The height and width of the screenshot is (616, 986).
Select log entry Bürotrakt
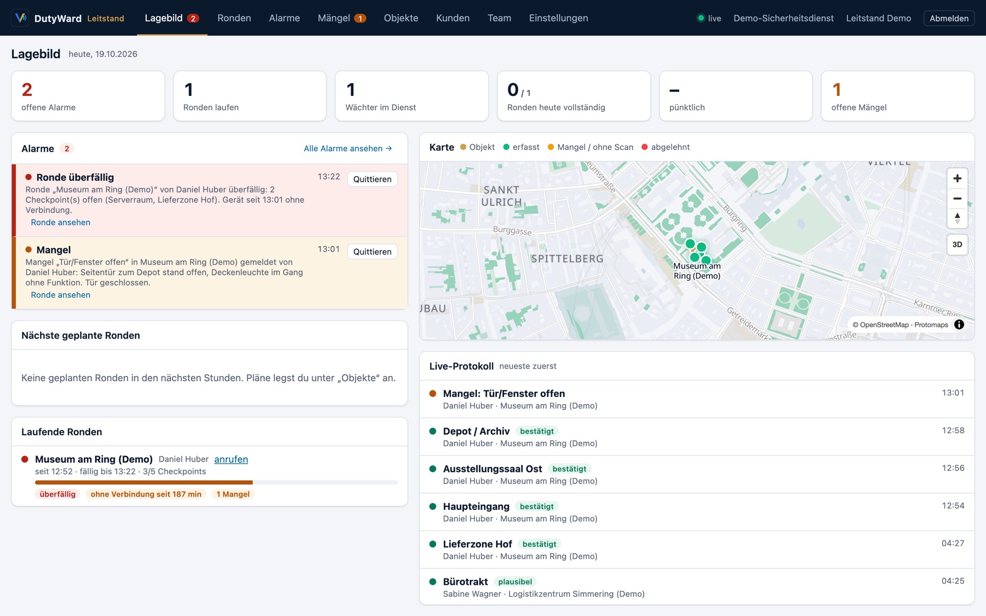(697, 587)
